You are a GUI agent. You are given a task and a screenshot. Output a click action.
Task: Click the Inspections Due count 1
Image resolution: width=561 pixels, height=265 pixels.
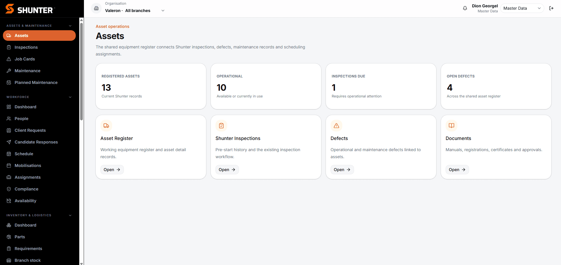coord(334,87)
